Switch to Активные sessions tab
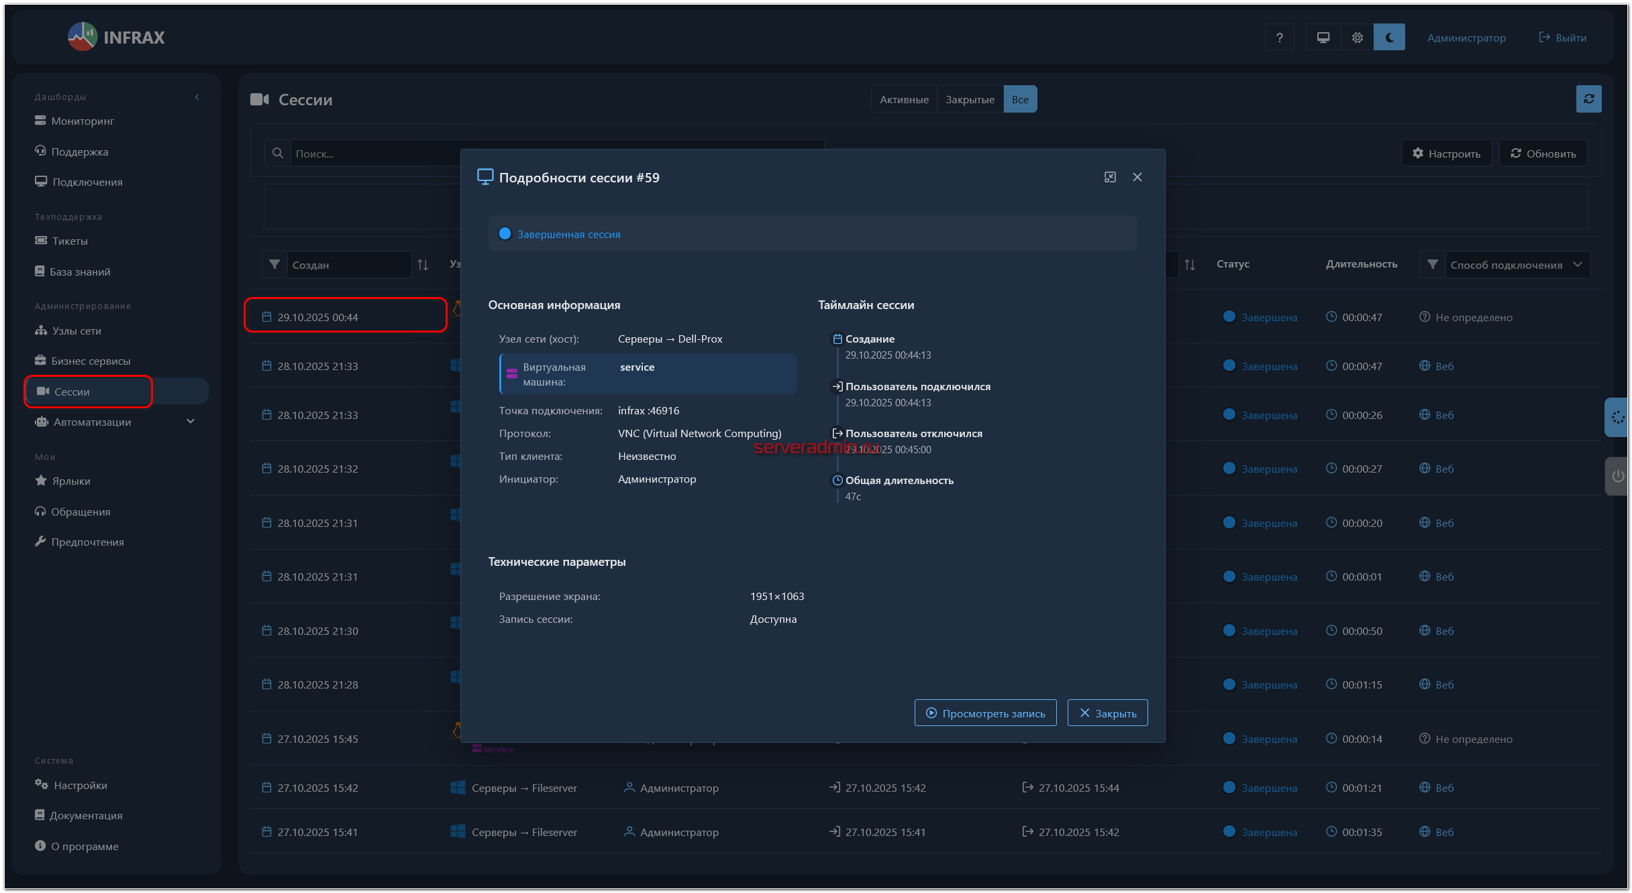Image resolution: width=1632 pixels, height=893 pixels. 904,99
